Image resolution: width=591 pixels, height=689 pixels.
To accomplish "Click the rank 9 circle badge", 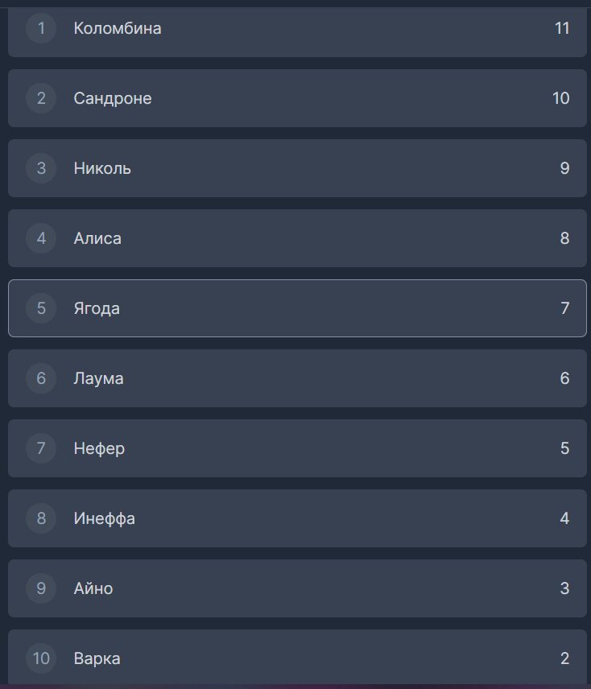I will (x=41, y=588).
